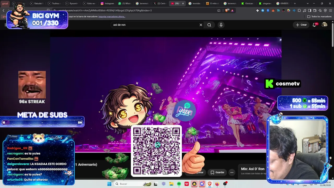Screen dimensions: 334x188
Task: Open Brave browser from the taskbar
Action: click(x=210, y=184)
